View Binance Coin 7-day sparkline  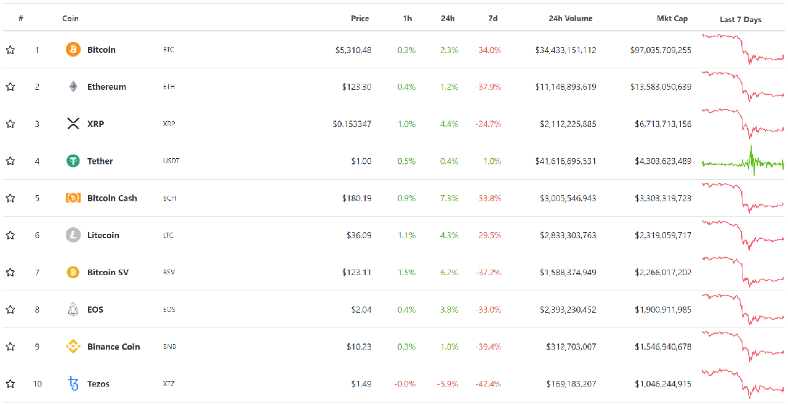[742, 347]
